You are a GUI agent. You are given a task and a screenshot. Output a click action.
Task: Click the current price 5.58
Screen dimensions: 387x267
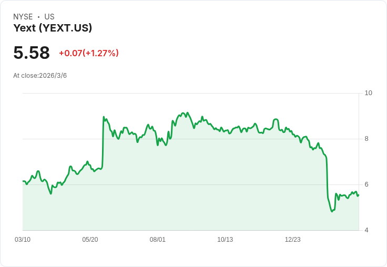(x=32, y=53)
